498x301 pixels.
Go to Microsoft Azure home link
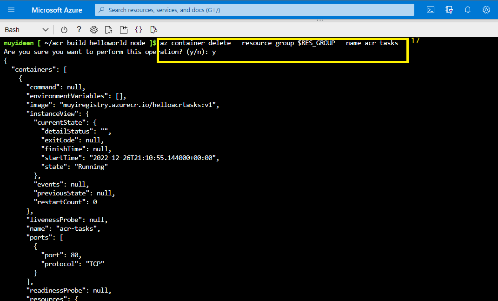click(57, 10)
